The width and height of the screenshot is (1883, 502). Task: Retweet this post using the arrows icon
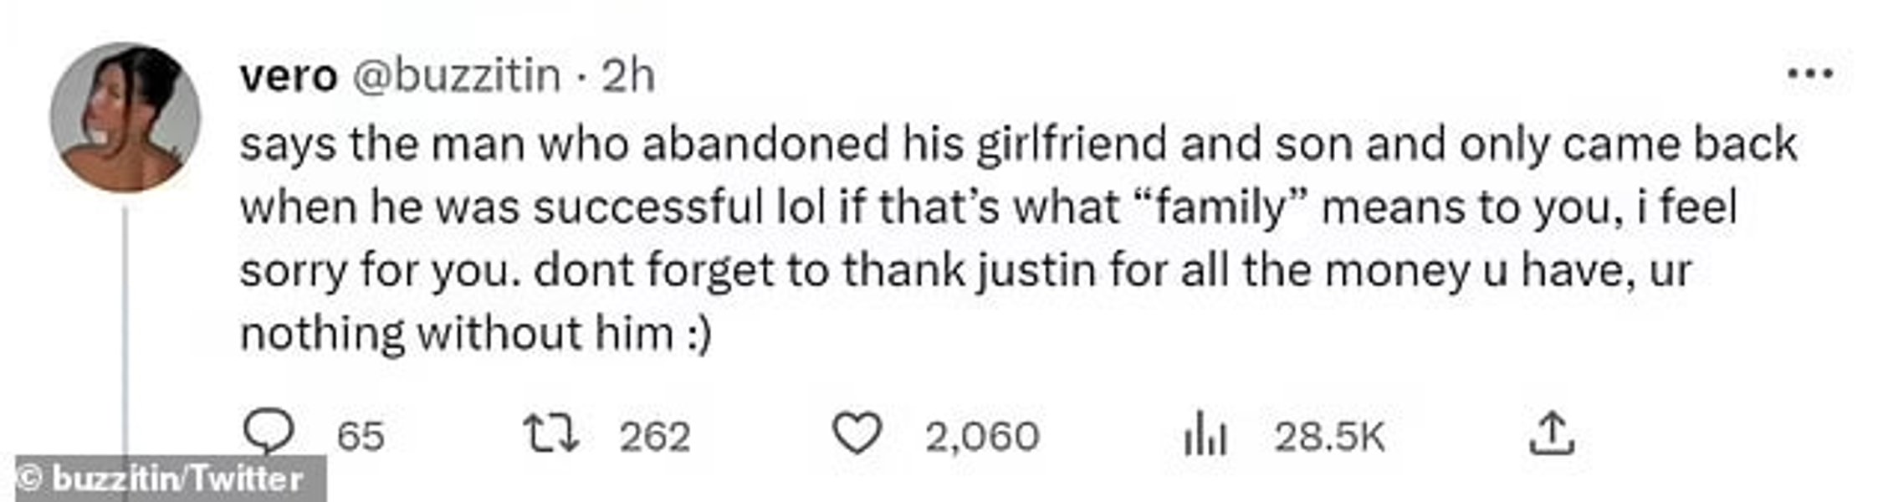[550, 435]
